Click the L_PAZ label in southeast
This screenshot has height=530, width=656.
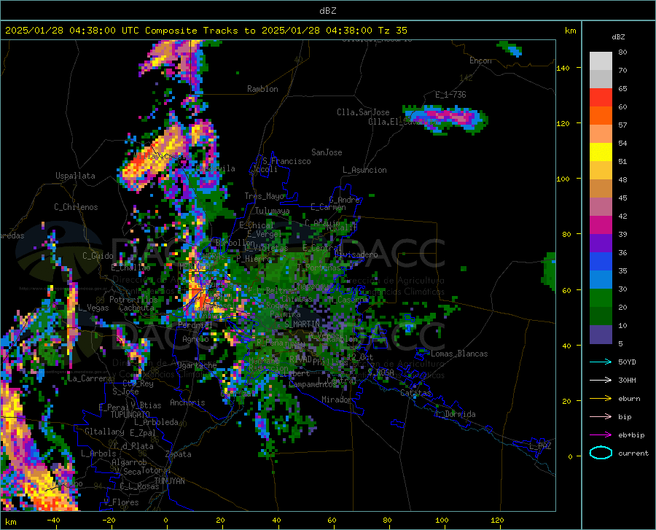540,446
